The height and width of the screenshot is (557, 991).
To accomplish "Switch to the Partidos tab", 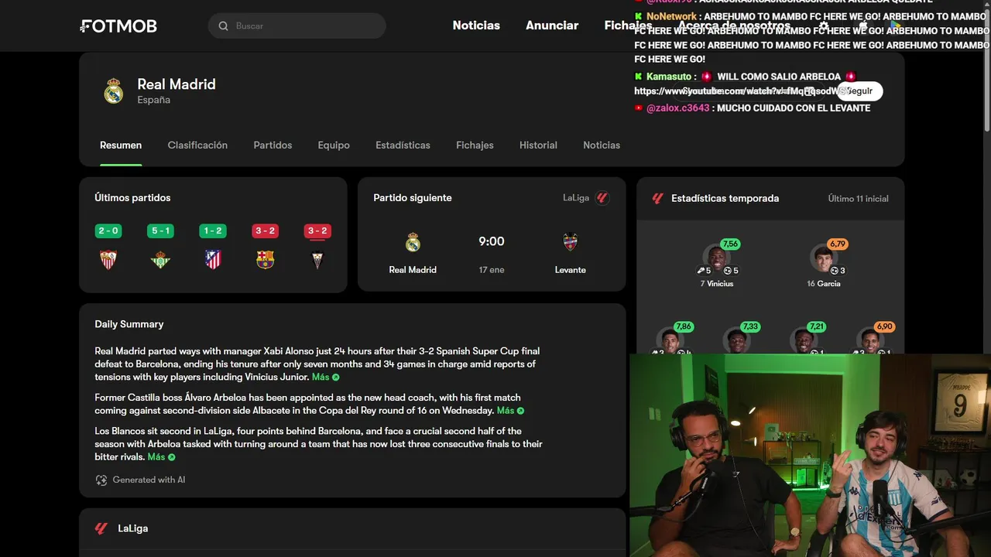I will pyautogui.click(x=273, y=145).
